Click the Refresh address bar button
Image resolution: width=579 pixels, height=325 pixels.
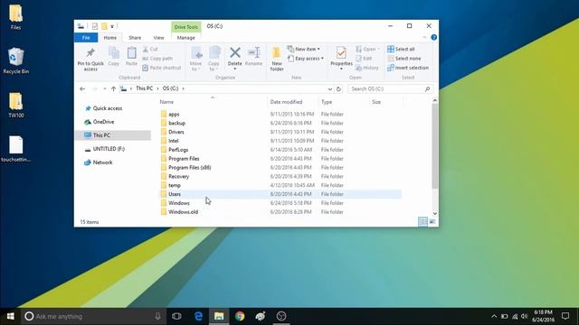338,88
